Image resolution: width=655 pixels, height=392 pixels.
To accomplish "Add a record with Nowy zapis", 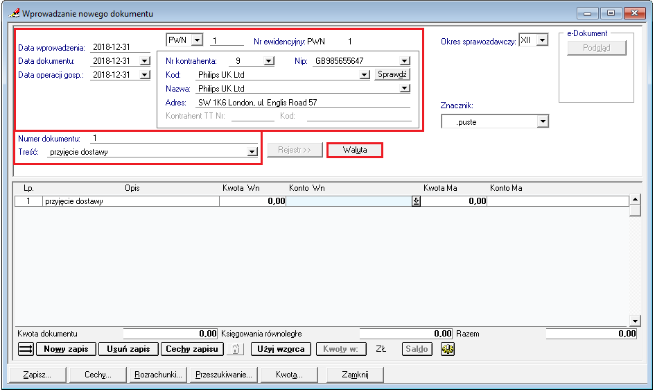I will coord(66,349).
